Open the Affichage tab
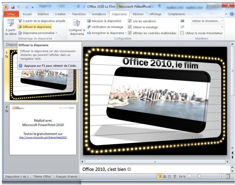The image size is (235, 185). pyautogui.click(x=155, y=14)
